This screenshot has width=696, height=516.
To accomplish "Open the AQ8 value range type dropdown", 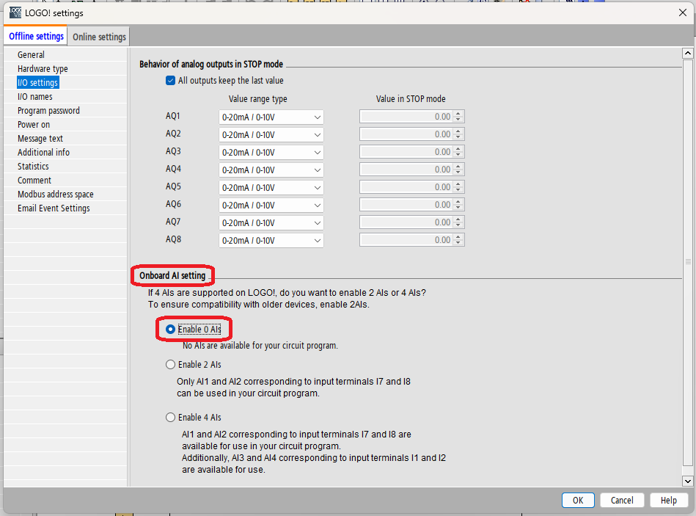I will [x=271, y=240].
